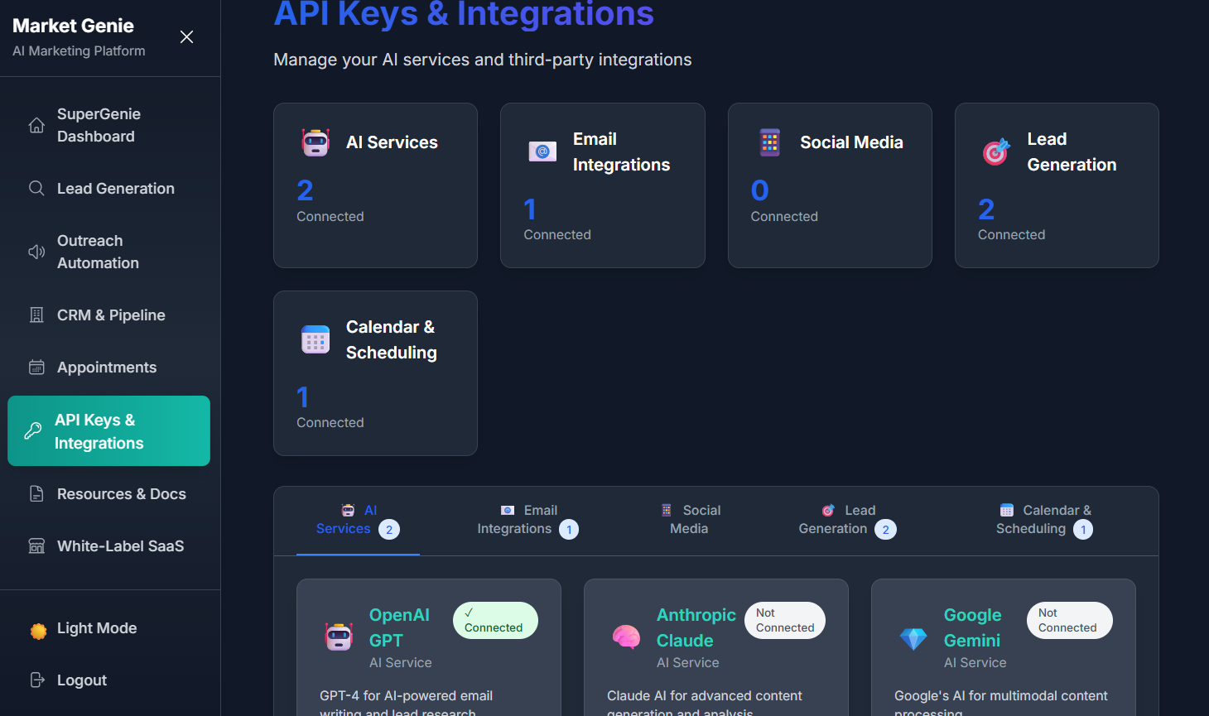Select the Email Integrations envelope icon
The image size is (1209, 716).
(542, 151)
